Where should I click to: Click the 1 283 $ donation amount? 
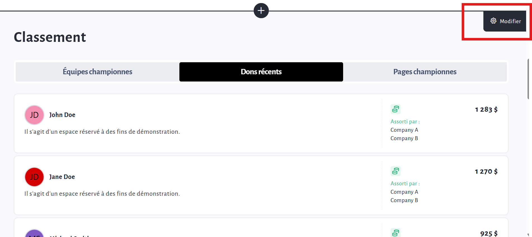[x=486, y=109]
